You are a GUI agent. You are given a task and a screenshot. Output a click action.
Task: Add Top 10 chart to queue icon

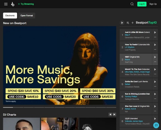click(x=128, y=23)
